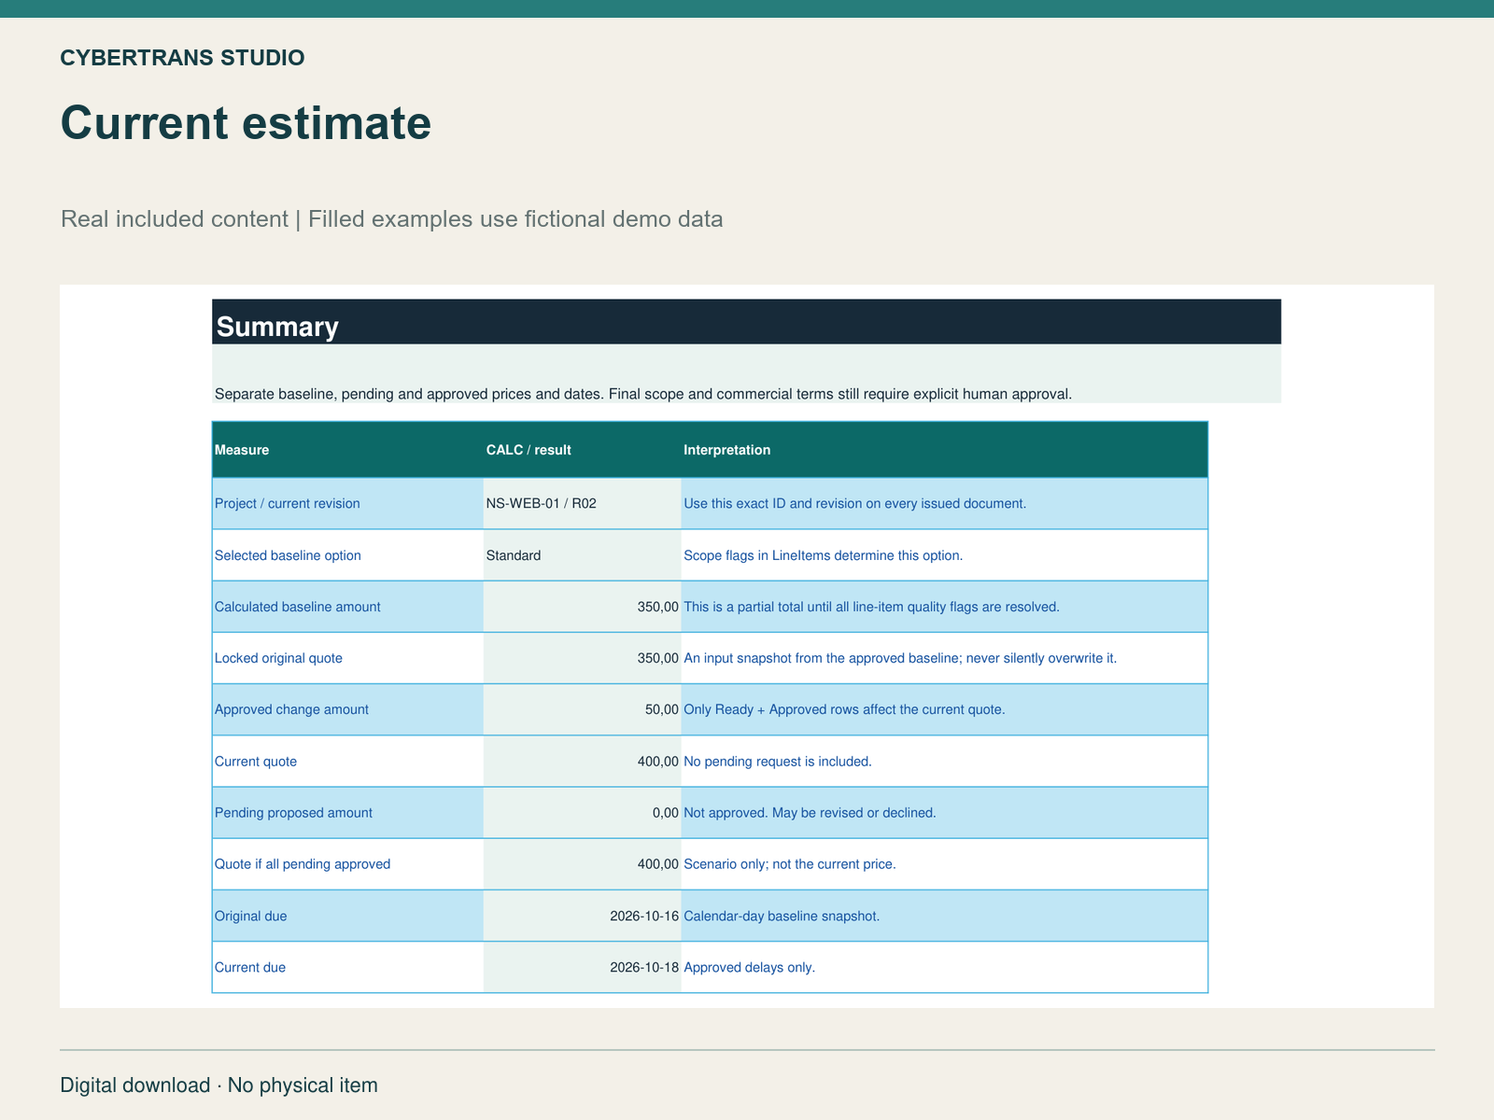Select the 0,00 value cell

(x=582, y=813)
